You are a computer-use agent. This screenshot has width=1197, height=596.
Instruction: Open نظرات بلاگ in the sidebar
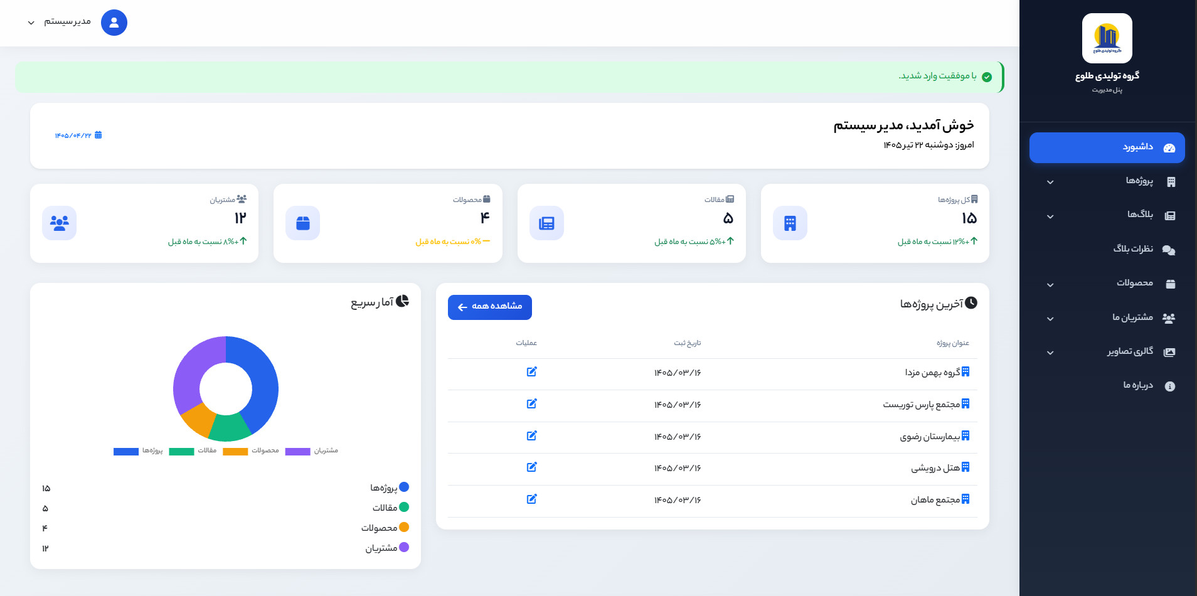pos(1107,250)
